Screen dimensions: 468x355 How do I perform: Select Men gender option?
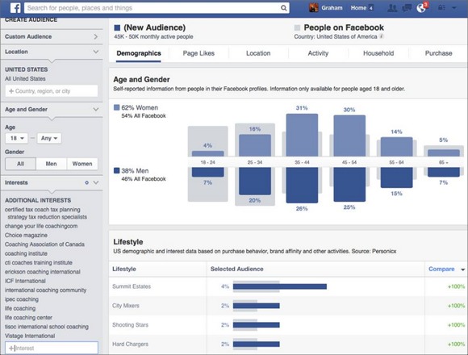tap(51, 164)
